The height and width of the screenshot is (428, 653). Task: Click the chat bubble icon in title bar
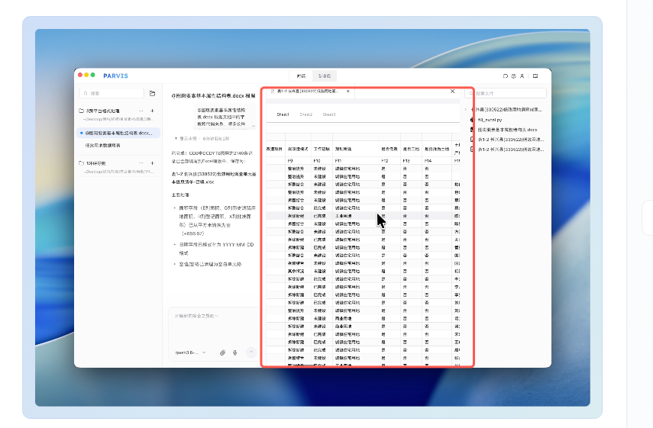coord(505,76)
